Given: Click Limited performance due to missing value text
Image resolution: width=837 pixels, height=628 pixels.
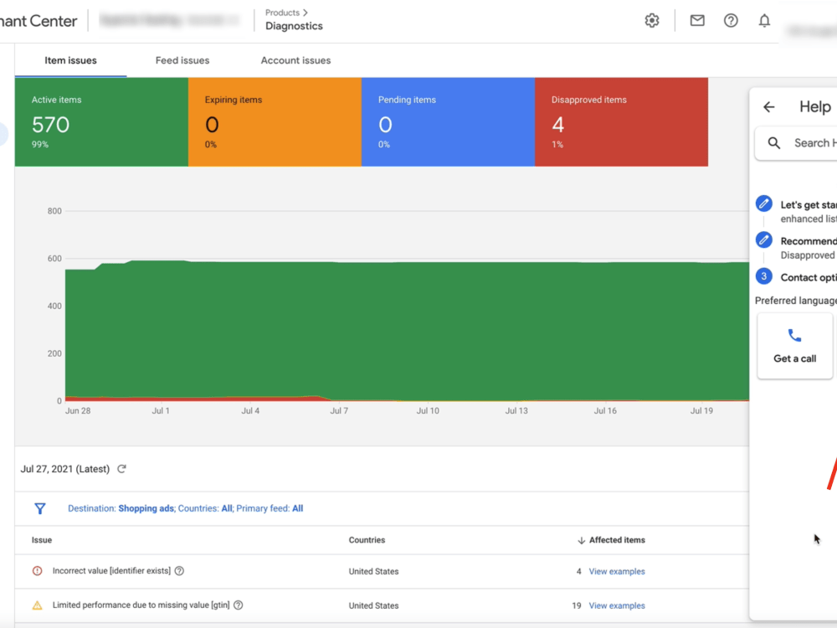Looking at the screenshot, I should 141,605.
